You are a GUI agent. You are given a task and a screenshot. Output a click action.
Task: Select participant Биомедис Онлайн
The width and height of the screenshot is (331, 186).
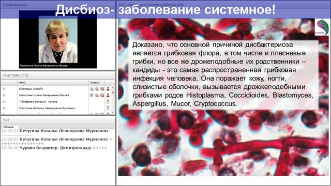pyautogui.click(x=31, y=89)
